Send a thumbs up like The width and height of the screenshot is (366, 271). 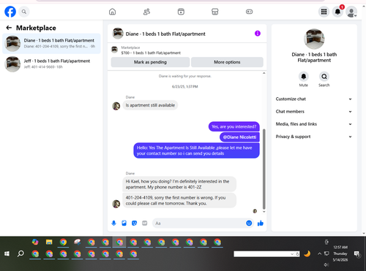pyautogui.click(x=261, y=223)
